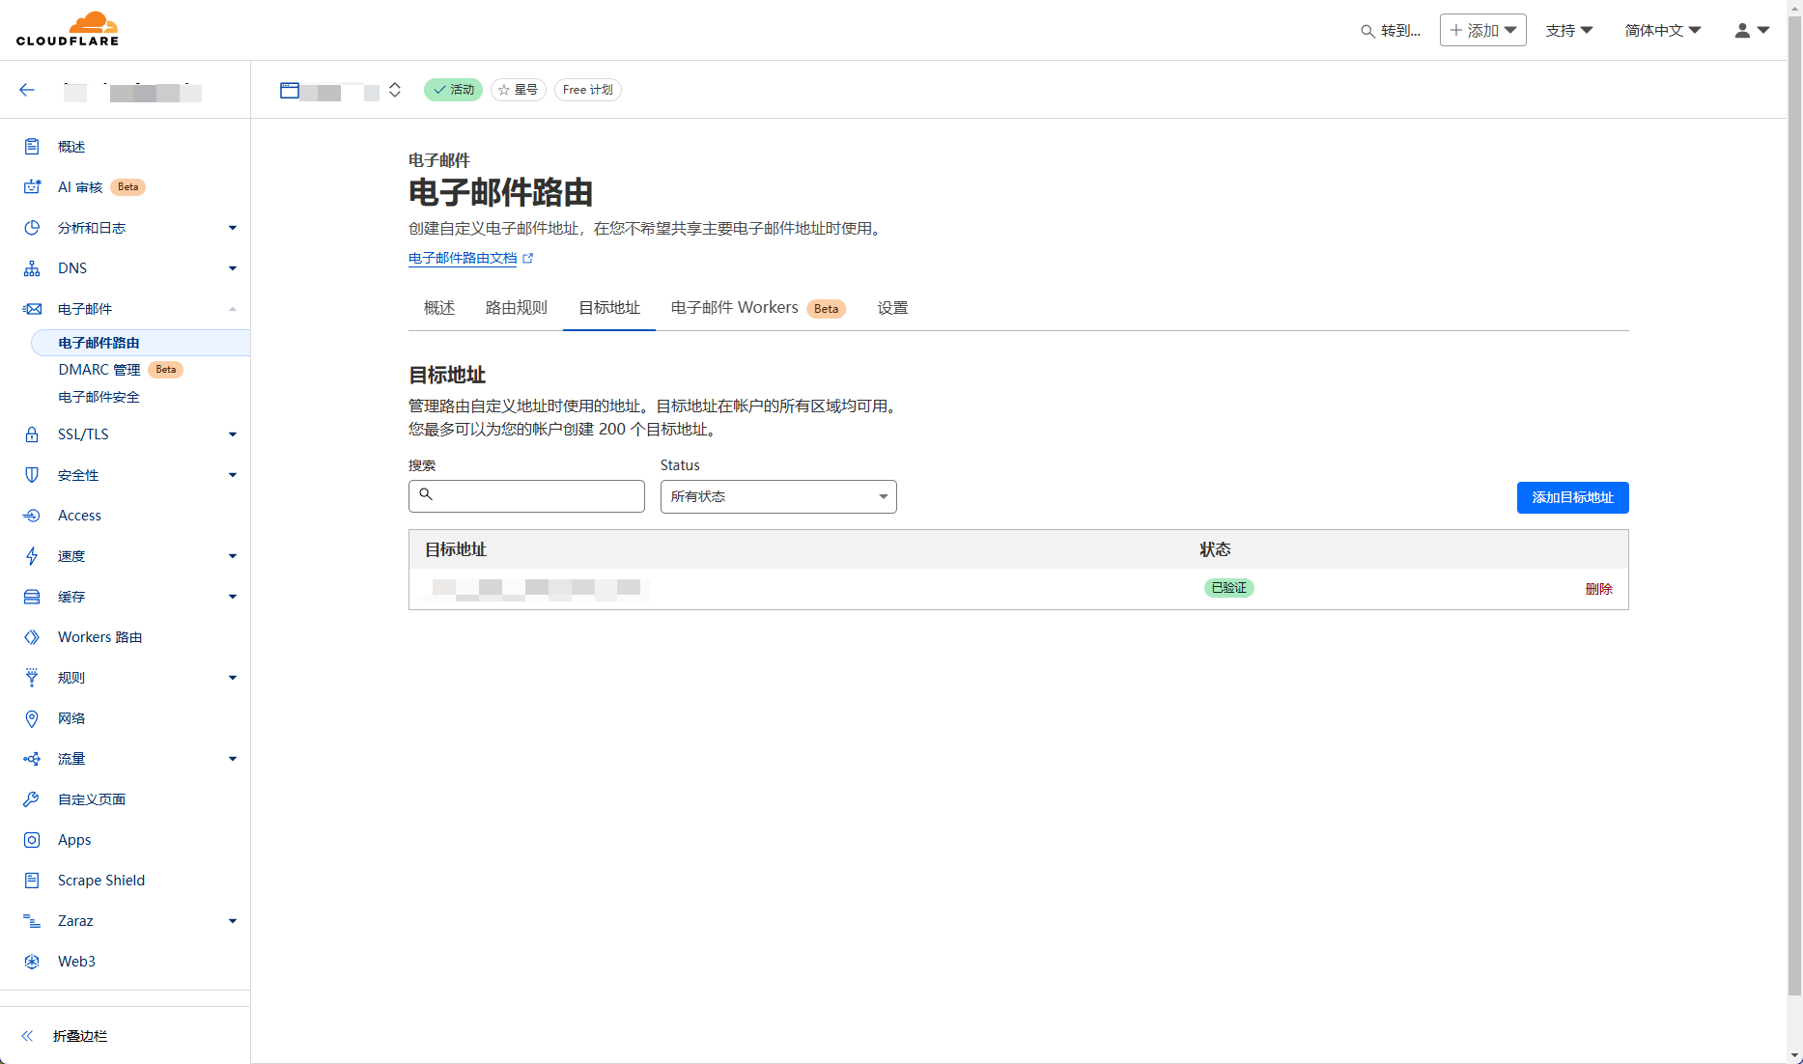This screenshot has height=1064, width=1803.
Task: Click the back arrow icon in sidebar
Action: click(27, 90)
